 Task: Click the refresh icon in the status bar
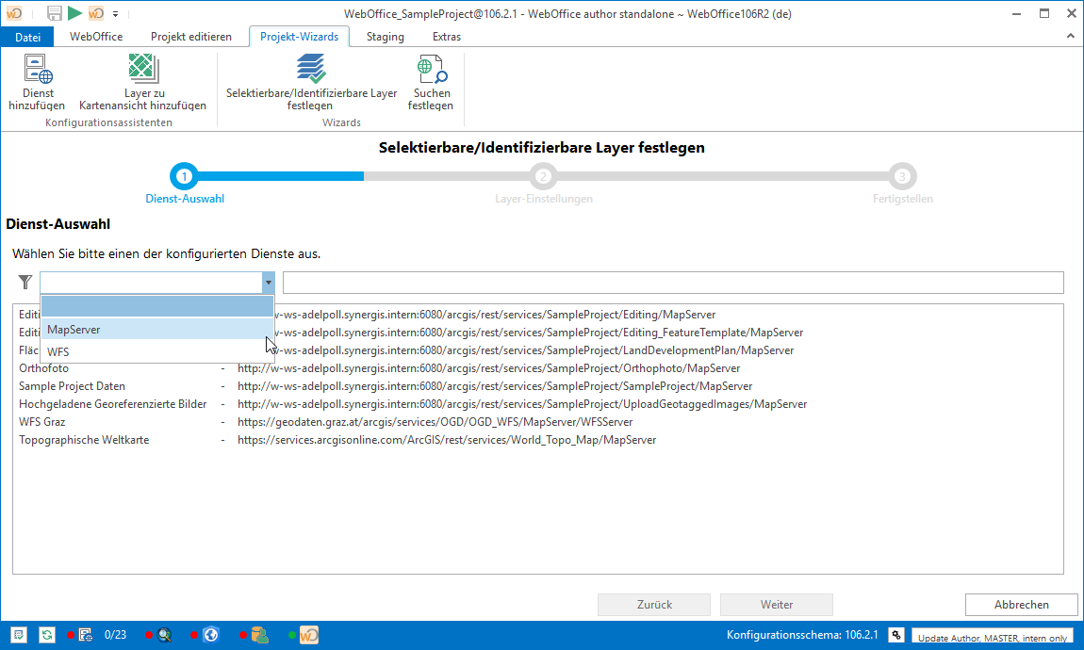click(46, 635)
